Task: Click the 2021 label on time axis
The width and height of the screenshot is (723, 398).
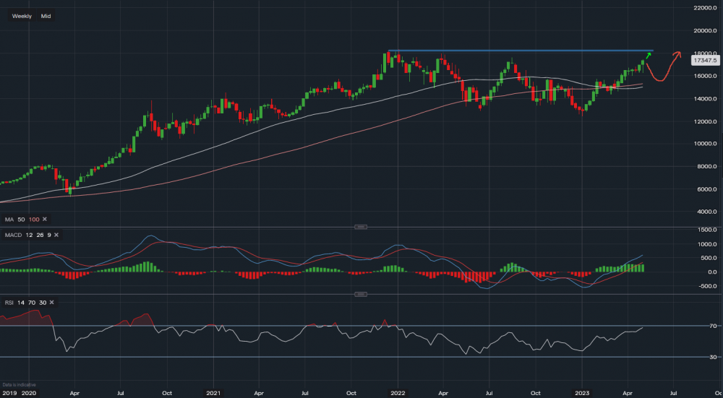Action: point(213,393)
